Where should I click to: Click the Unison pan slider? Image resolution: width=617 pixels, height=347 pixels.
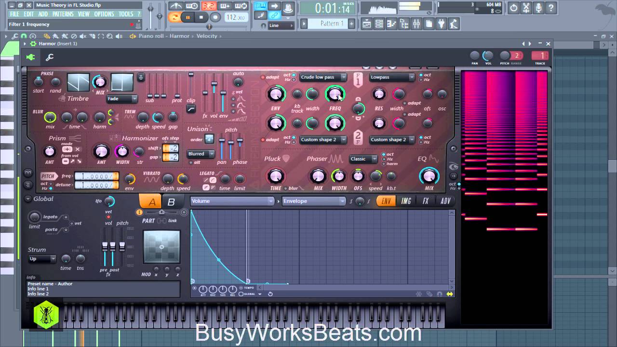222,147
